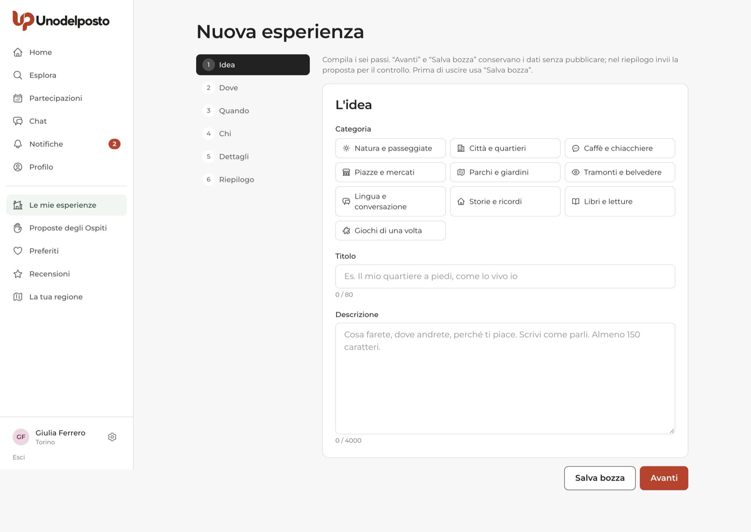Screen dimensions: 751x532
Task: Pick the Storie e ricordi category
Action: (x=505, y=201)
